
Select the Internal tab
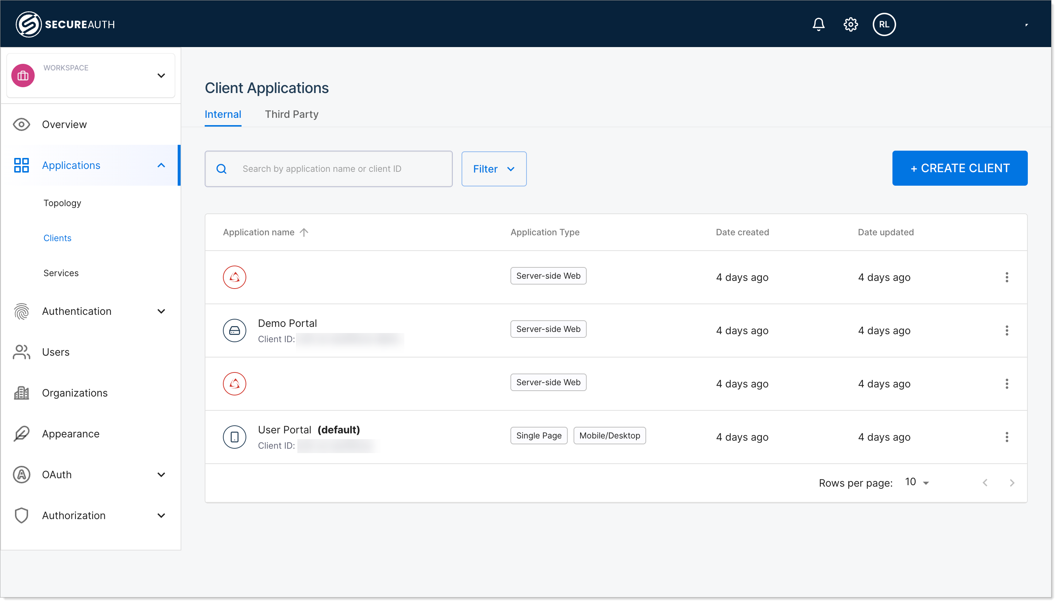coord(223,114)
